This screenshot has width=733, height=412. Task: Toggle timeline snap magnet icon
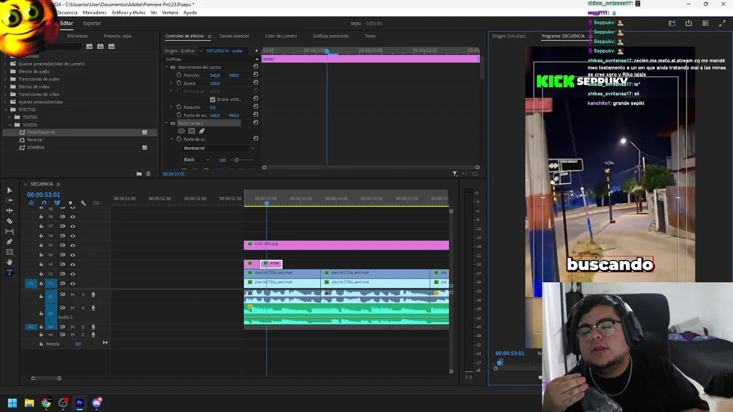pos(44,203)
